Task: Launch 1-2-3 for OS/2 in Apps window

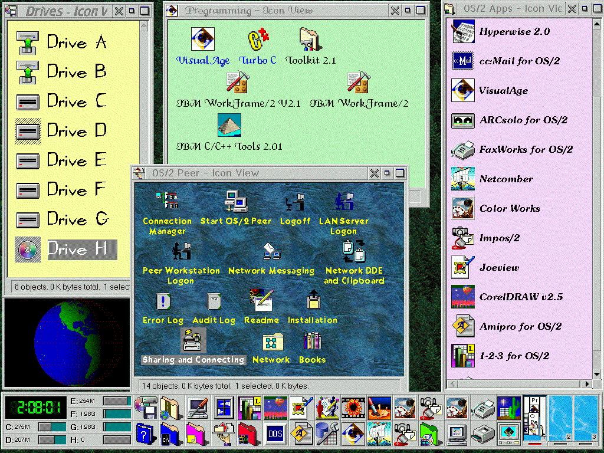Action: 462,356
